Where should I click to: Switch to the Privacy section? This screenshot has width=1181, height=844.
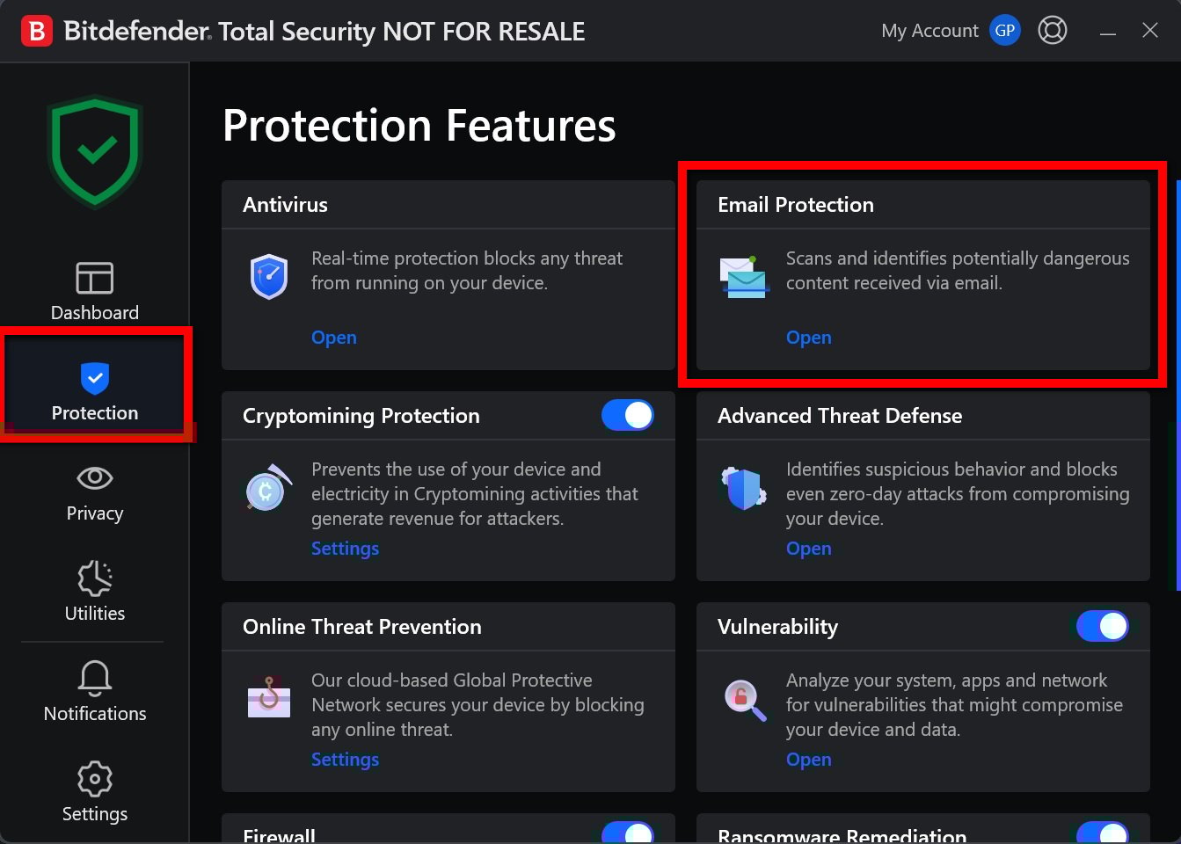pos(94,492)
